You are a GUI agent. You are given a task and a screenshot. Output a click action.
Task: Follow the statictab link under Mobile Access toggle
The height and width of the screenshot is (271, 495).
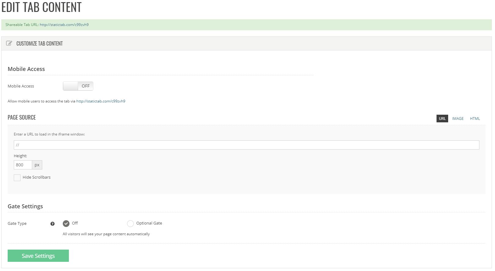(101, 101)
